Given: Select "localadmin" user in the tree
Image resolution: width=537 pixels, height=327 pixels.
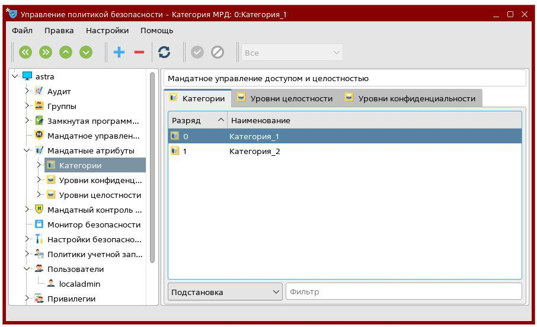Looking at the screenshot, I should tap(79, 284).
